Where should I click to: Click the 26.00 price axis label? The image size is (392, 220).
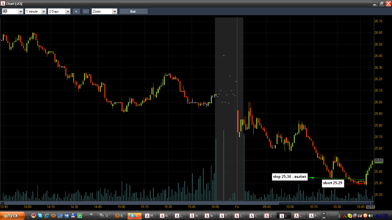378,102
